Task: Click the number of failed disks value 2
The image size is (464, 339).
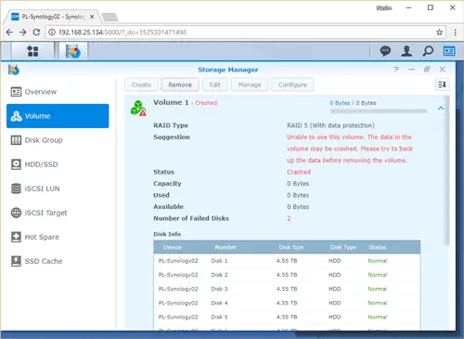Action: pyautogui.click(x=289, y=218)
